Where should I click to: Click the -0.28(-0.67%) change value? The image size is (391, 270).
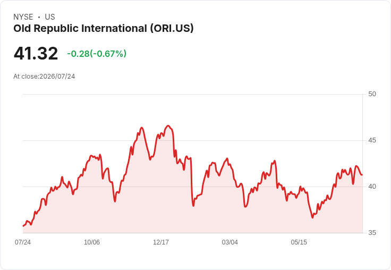coord(97,54)
